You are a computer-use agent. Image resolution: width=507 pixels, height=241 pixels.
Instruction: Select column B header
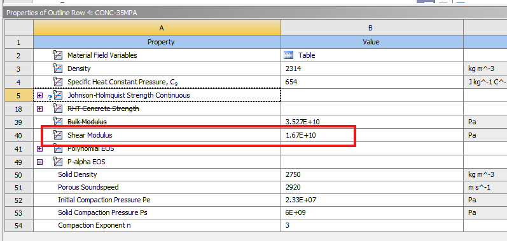[x=372, y=28]
